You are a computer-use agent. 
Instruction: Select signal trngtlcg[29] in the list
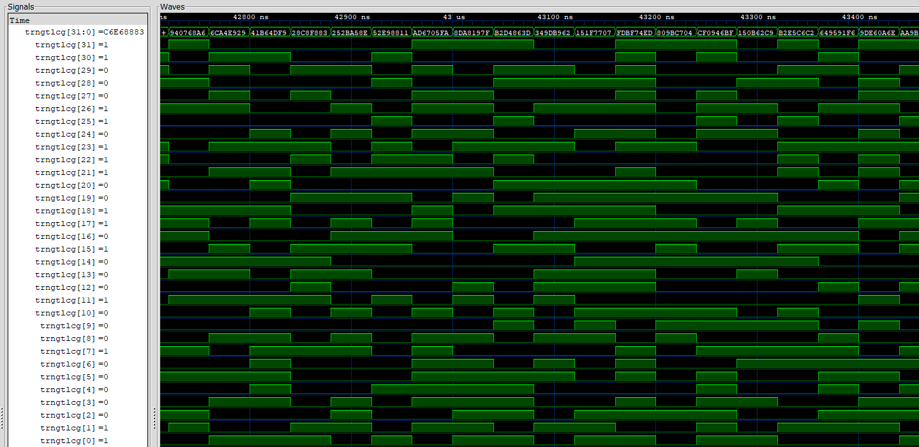point(71,70)
